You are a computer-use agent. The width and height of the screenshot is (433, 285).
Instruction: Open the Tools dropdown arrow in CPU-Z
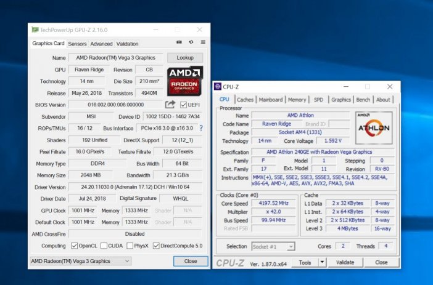322,262
